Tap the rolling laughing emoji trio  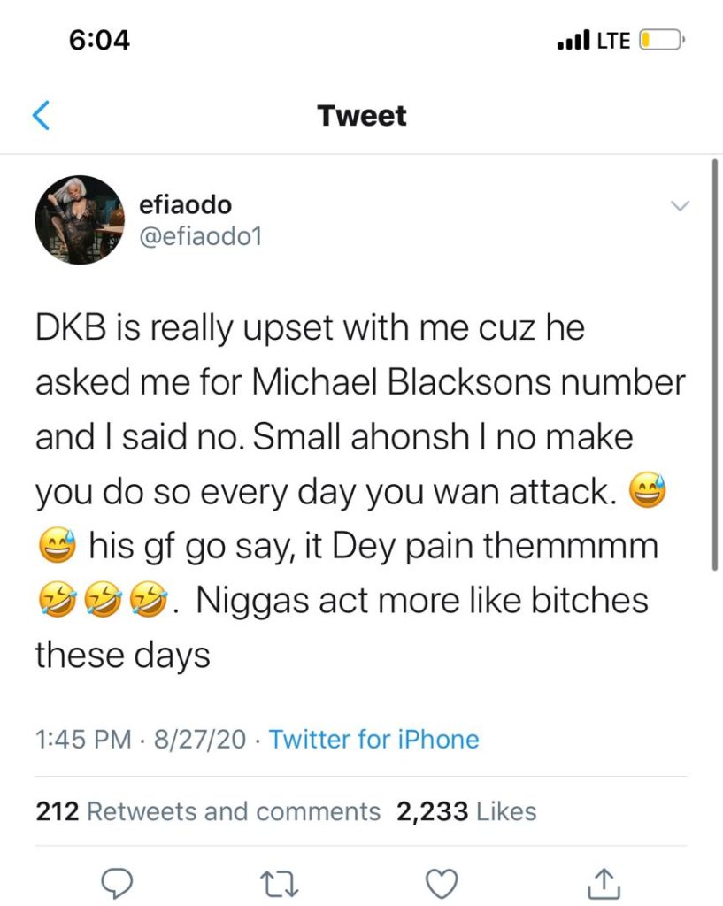[104, 600]
